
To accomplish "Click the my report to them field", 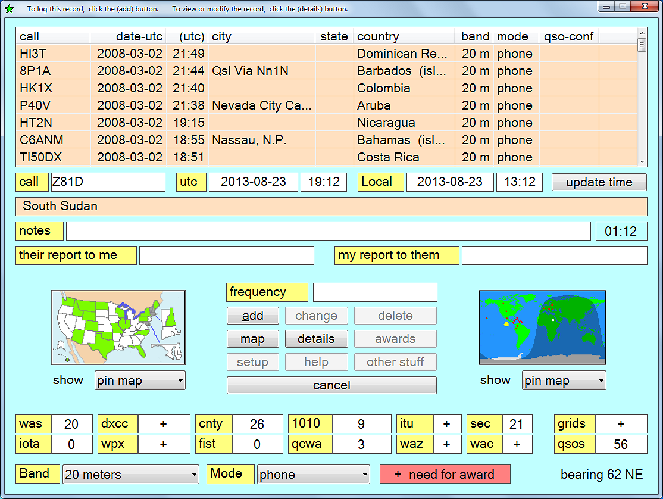I will tap(554, 255).
